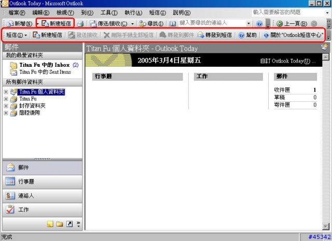Click the 上一頁 back button

point(292,24)
